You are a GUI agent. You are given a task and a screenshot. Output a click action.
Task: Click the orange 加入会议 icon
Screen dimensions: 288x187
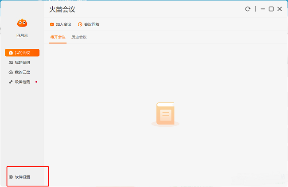[52, 24]
